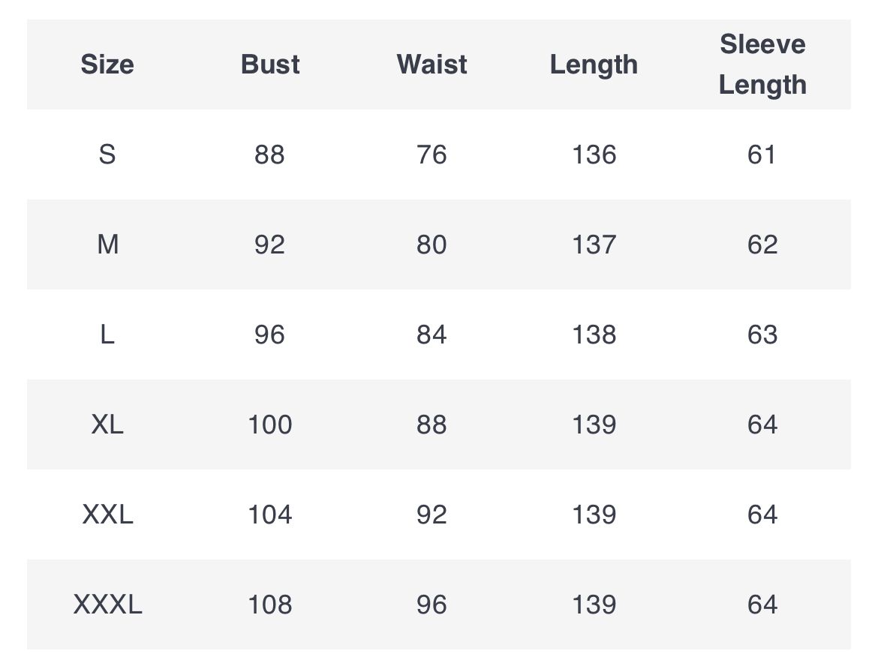Viewport: 878px width, 663px height.
Task: Click the Bust column header
Action: 270,64
